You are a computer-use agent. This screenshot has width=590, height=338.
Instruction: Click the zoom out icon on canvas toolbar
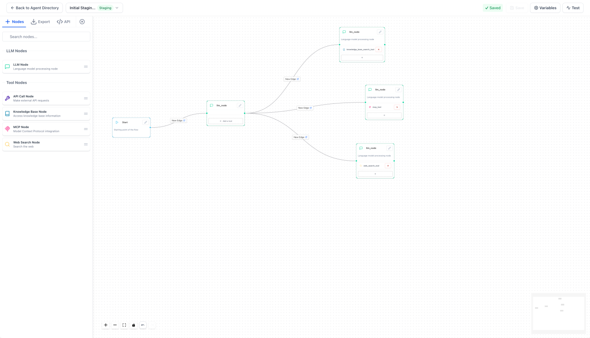(x=115, y=325)
